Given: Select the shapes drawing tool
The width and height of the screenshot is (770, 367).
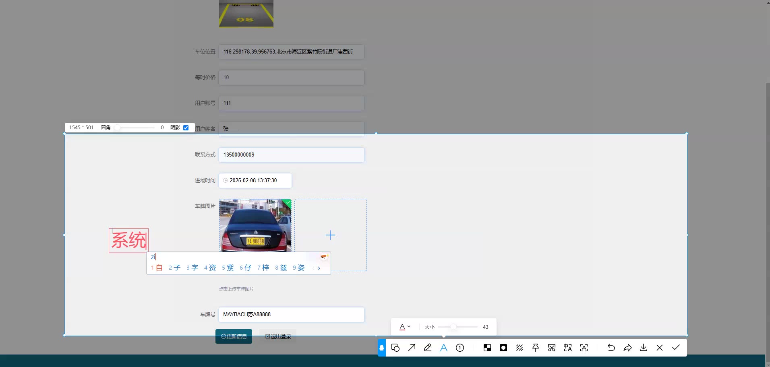Looking at the screenshot, I should click(x=395, y=348).
